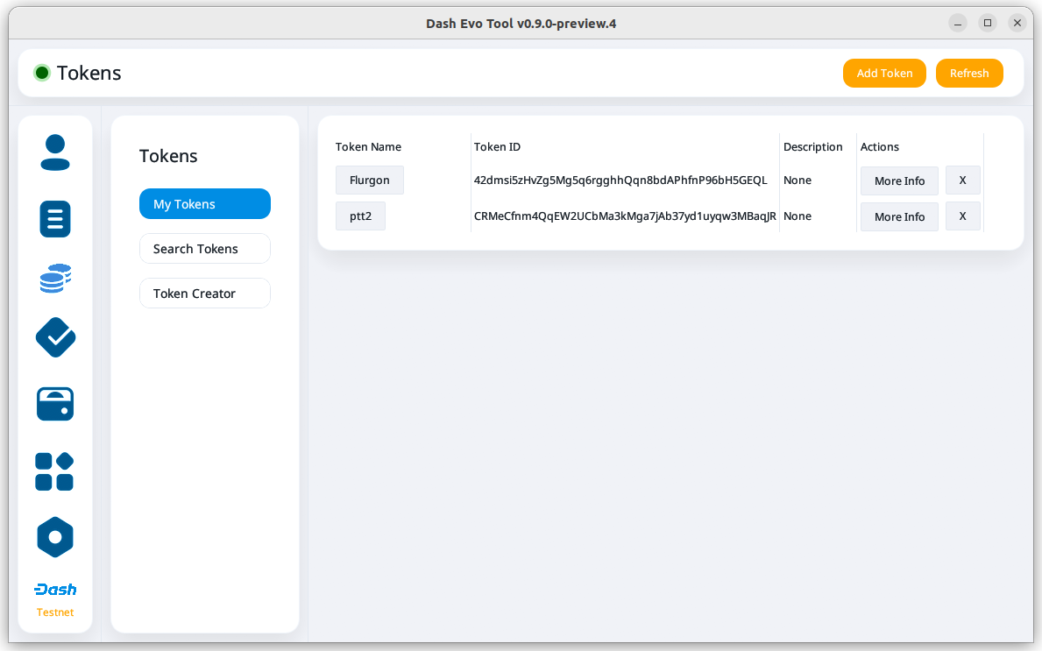This screenshot has width=1042, height=651.
Task: Select the Flurgon token name
Action: pyautogui.click(x=369, y=180)
